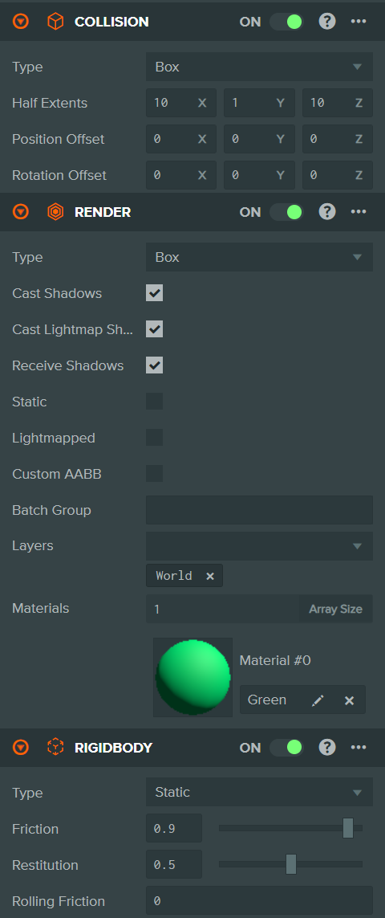Collapse the Render section header

(21, 212)
